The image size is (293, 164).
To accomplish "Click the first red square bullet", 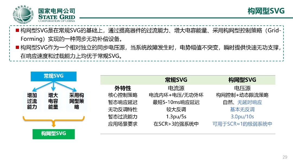I will pyautogui.click(x=17, y=30).
